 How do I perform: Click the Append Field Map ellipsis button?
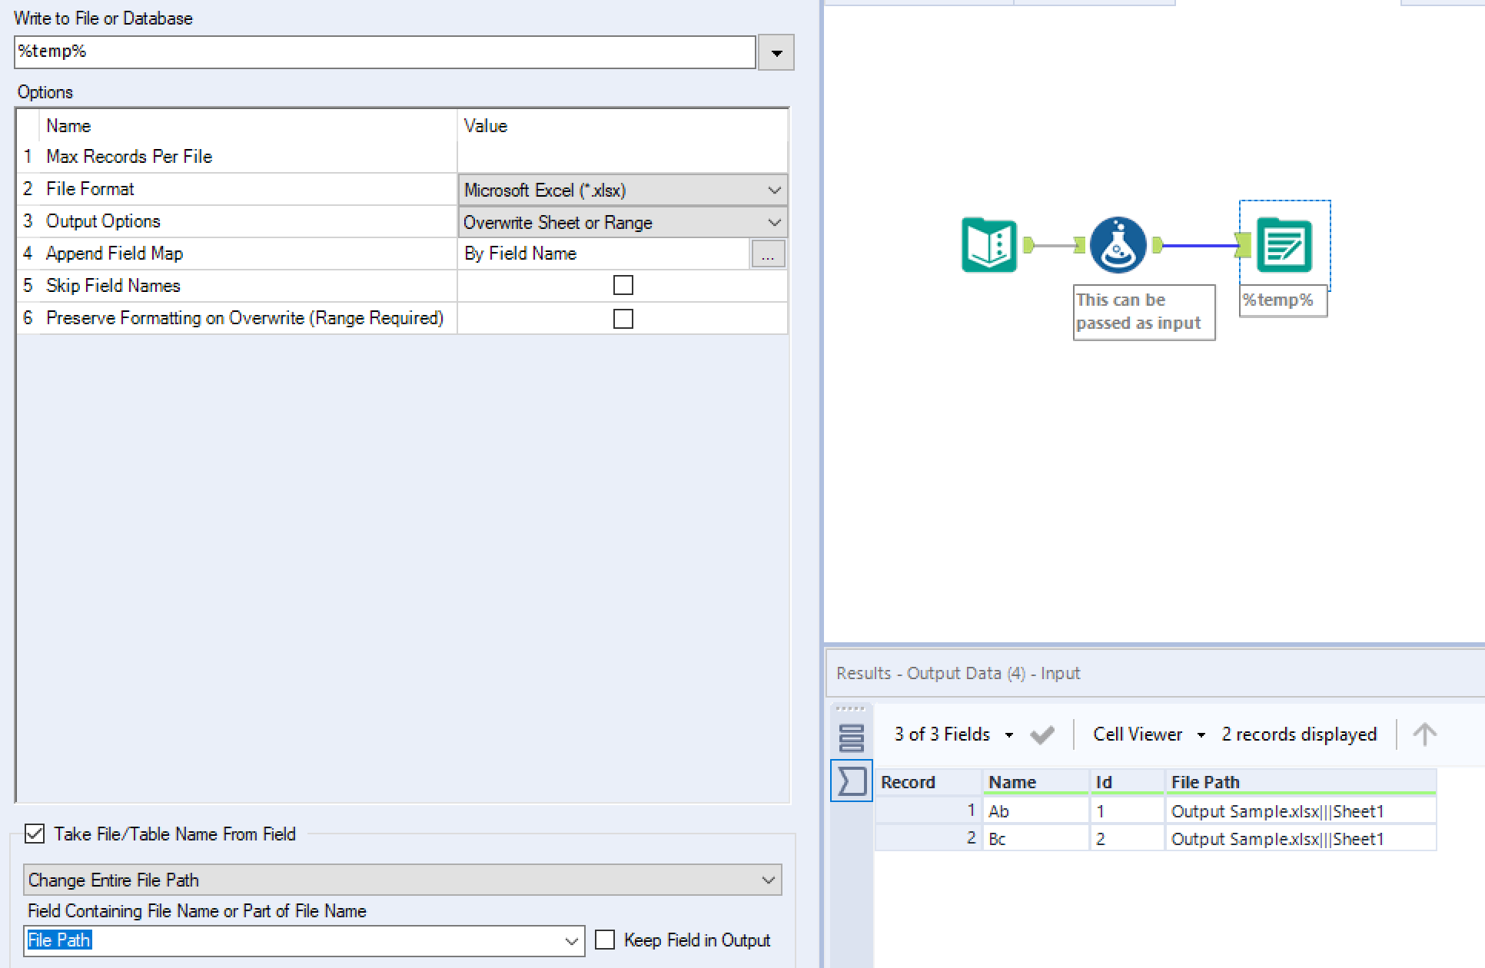click(x=767, y=254)
